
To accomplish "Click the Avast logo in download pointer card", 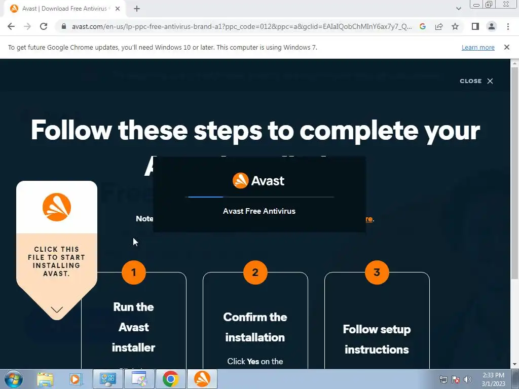I will (57, 207).
